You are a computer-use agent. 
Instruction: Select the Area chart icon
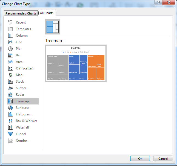tap(10, 62)
